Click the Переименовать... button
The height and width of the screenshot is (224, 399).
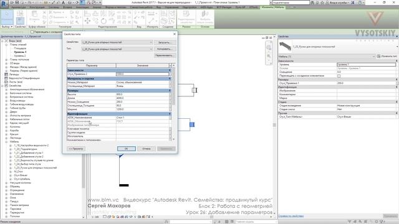click(165, 55)
